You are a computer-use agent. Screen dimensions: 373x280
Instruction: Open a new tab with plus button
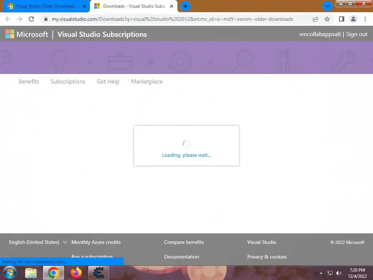point(185,6)
